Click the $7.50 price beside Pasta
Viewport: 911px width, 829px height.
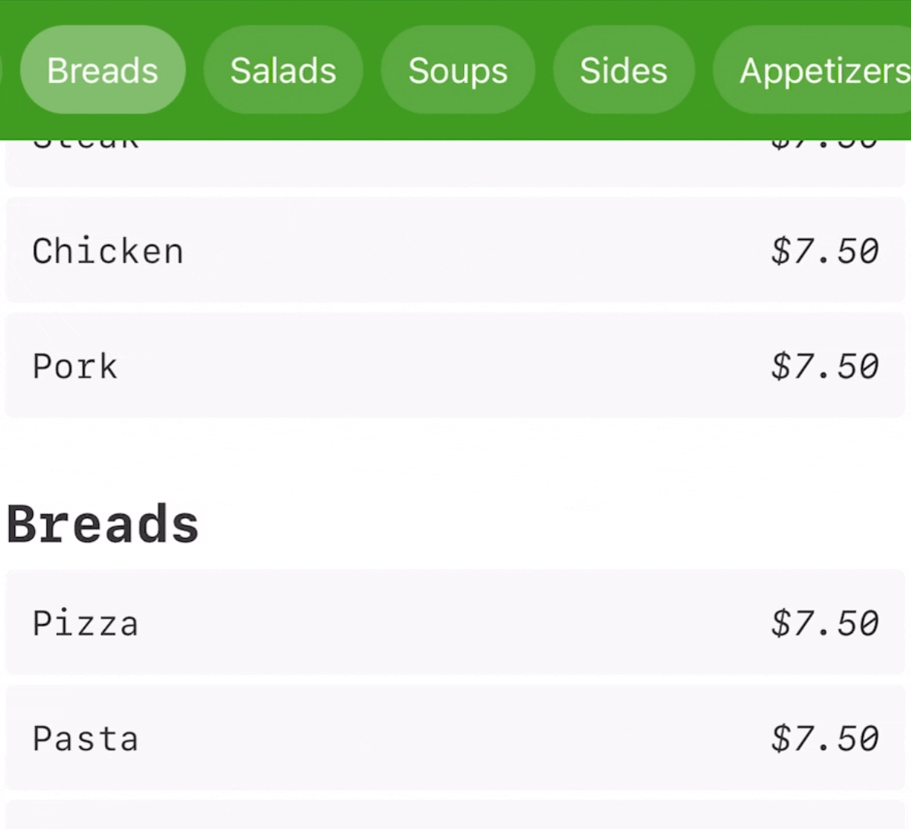coord(825,738)
